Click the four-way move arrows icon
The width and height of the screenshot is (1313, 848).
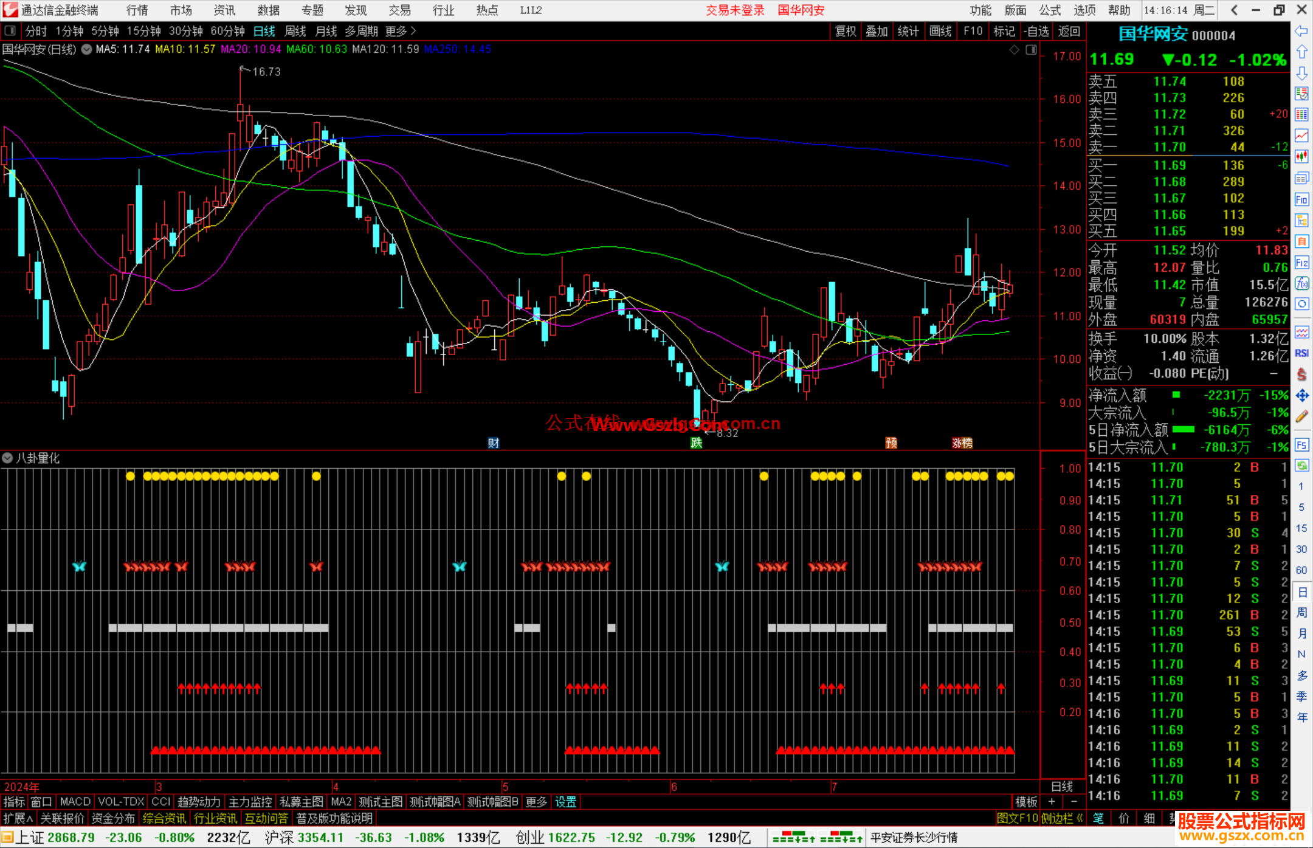1301,396
